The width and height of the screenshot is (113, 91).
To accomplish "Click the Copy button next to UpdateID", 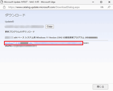I will pyautogui.click(x=49, y=27).
